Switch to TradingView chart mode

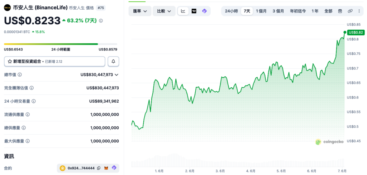coord(194,11)
